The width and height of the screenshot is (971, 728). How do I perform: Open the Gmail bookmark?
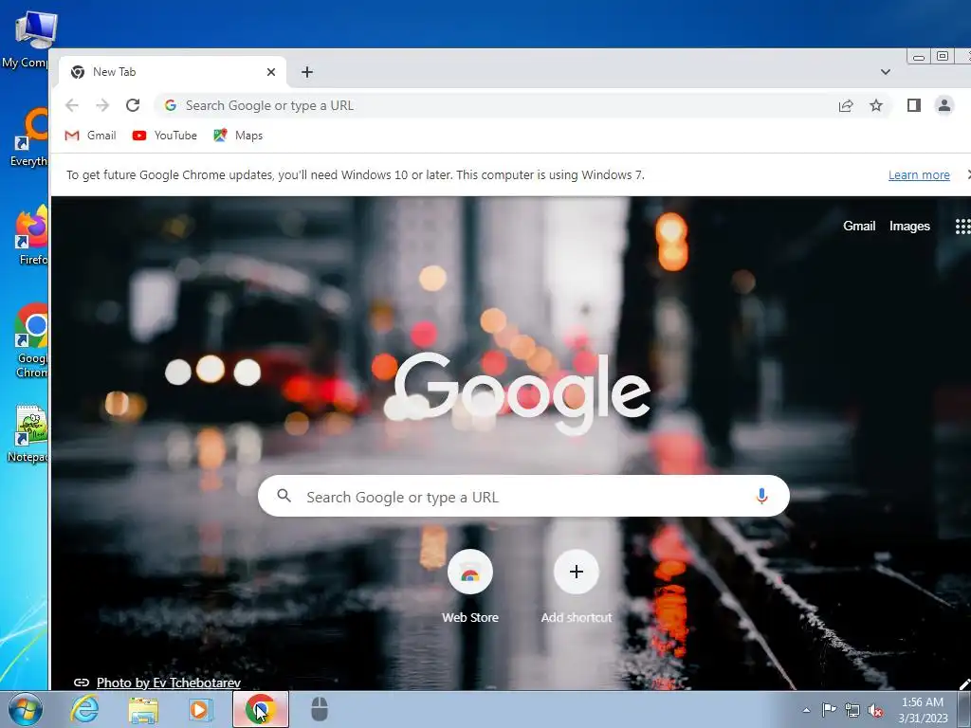pyautogui.click(x=90, y=136)
